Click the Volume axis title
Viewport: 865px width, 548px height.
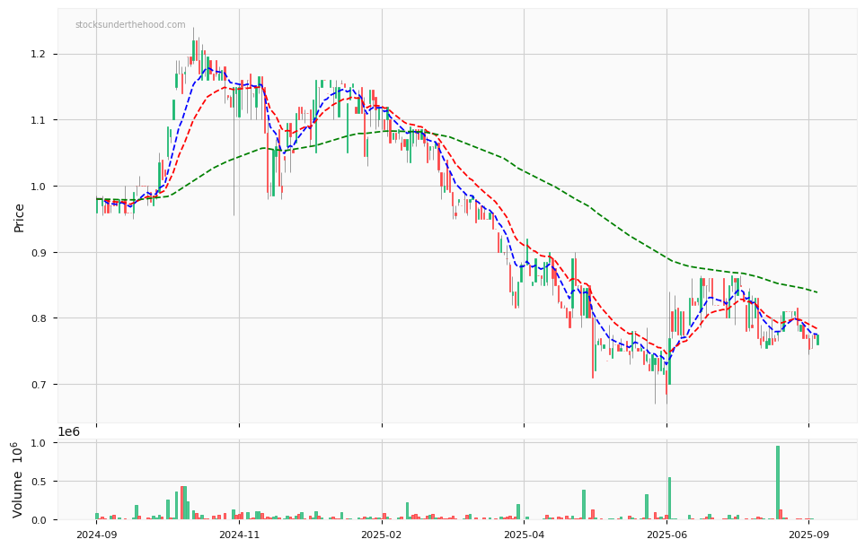[x=18, y=479]
